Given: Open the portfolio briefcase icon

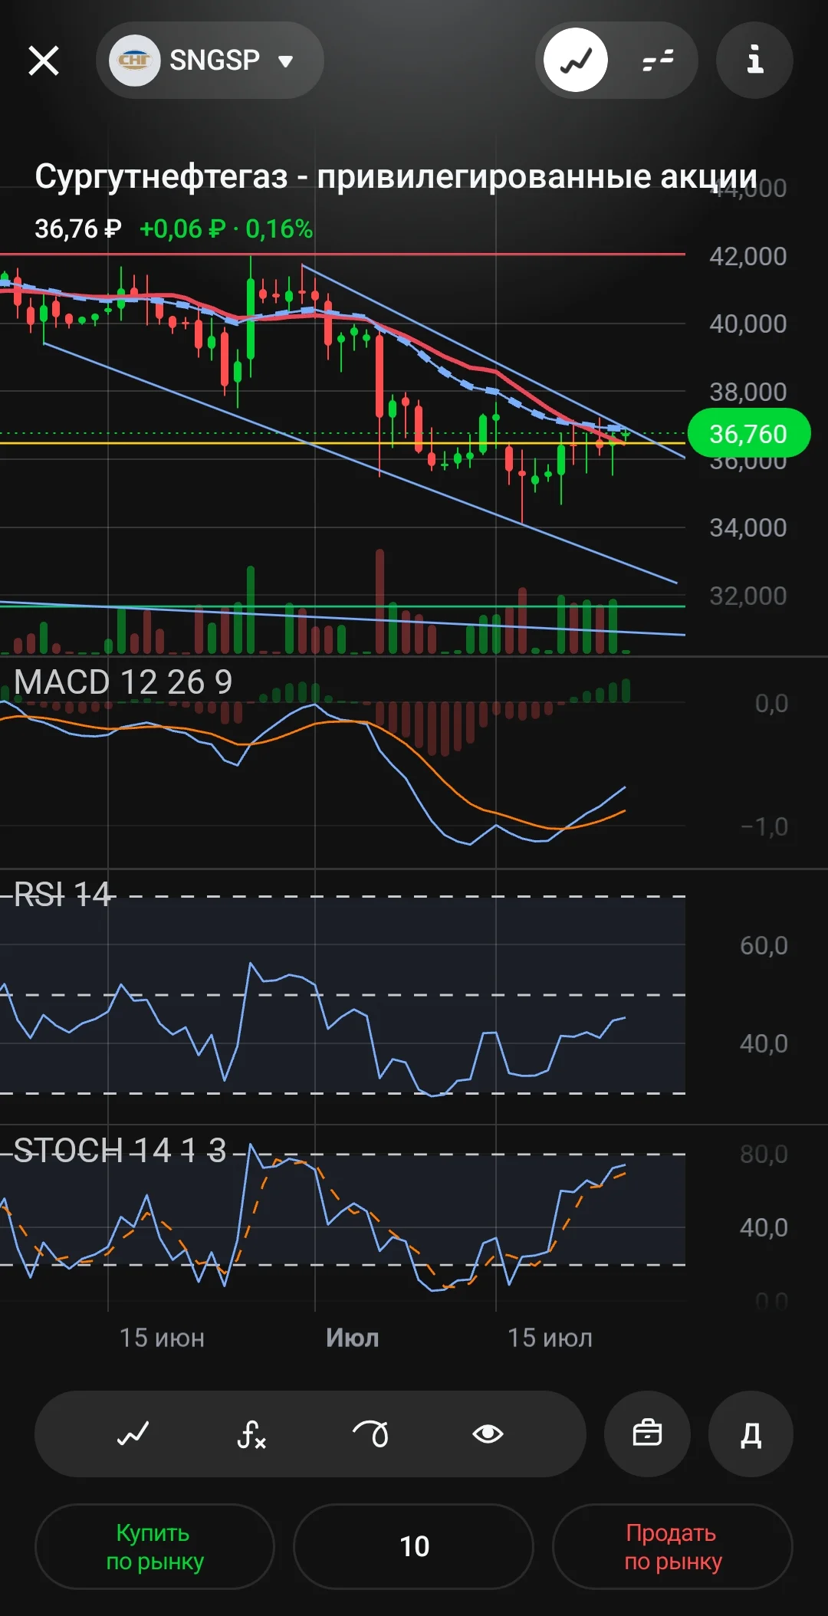Looking at the screenshot, I should click(x=647, y=1434).
